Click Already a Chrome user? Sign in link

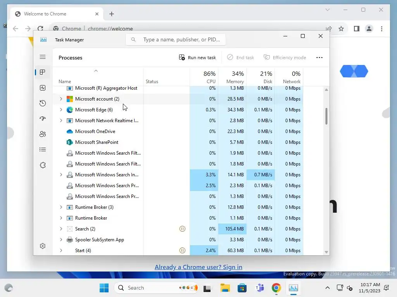[x=198, y=267]
